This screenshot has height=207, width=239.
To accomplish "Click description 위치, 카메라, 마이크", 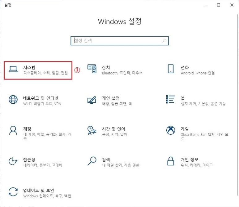I will [x=197, y=165].
